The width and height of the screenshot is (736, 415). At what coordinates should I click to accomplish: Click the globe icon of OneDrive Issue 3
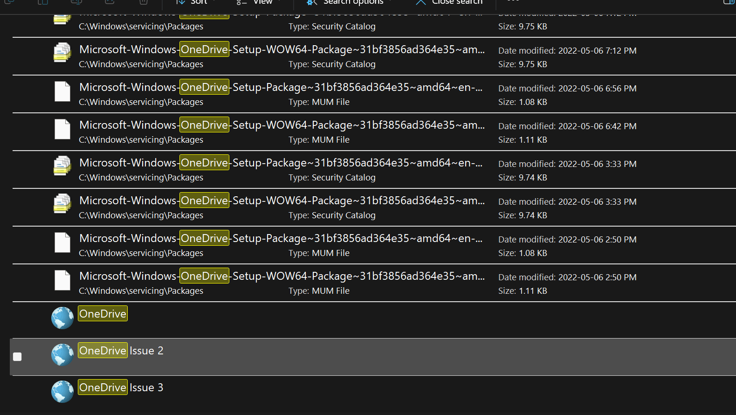62,392
